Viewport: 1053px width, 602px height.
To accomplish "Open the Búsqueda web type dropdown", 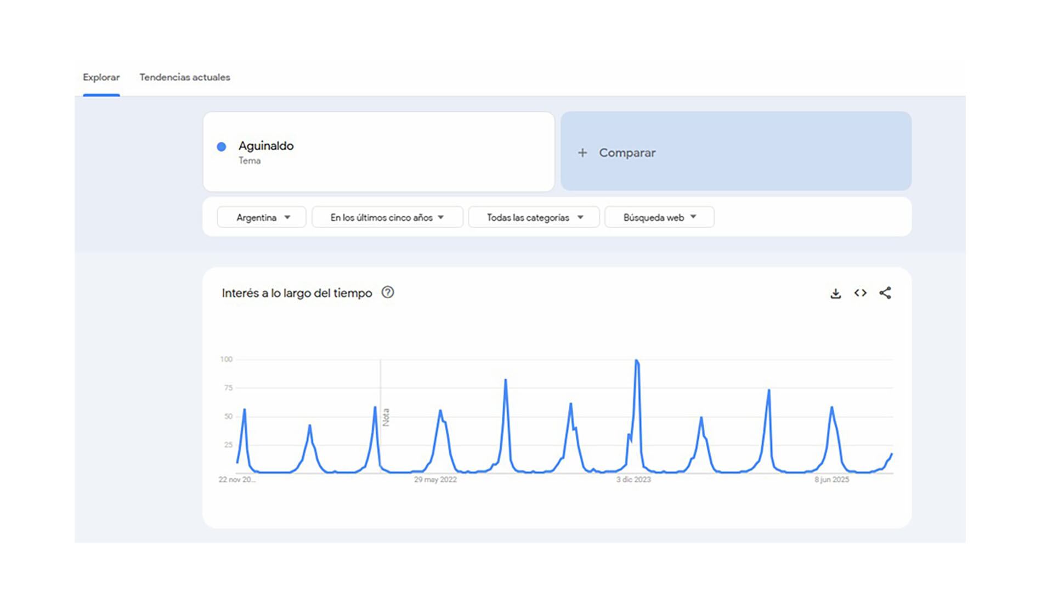I will pyautogui.click(x=659, y=218).
